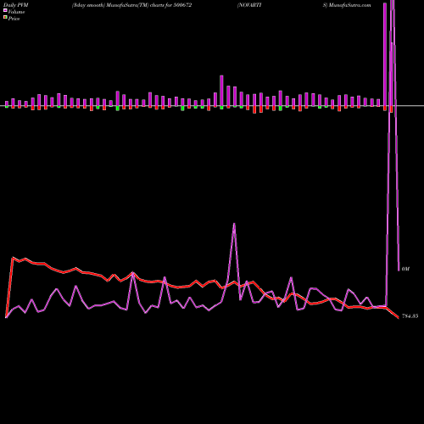This screenshot has width=424, height=424.
Task: Click the 'Volume' legend label
Action: point(16,12)
